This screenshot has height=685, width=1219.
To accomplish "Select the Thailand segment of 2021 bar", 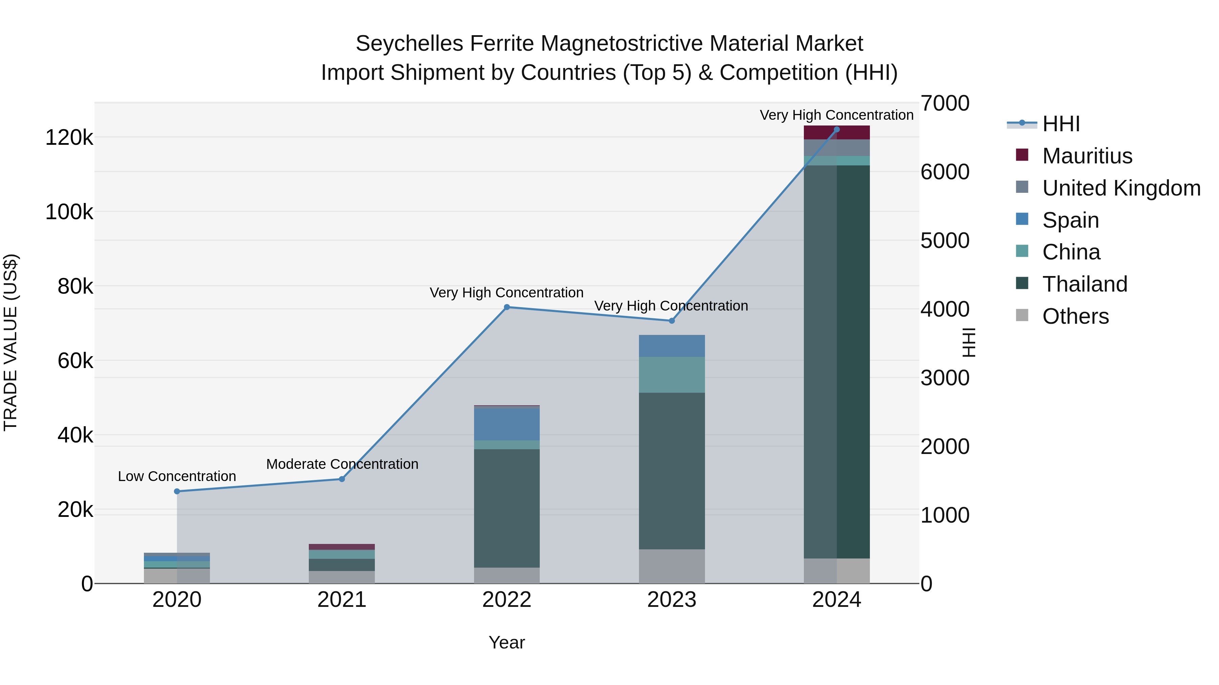I will click(x=342, y=565).
